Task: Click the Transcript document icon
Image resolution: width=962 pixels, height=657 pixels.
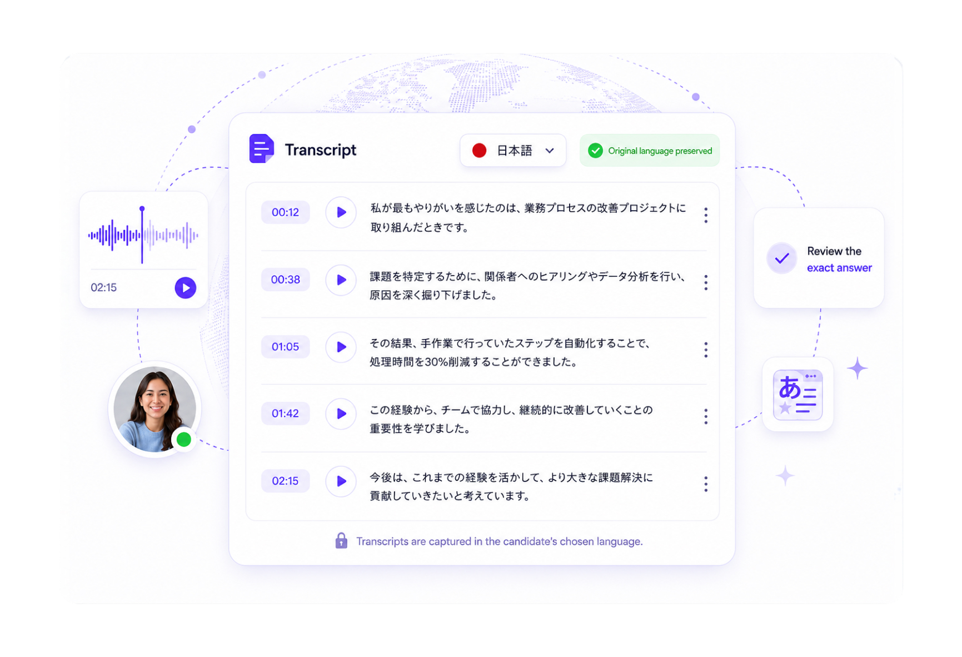Action: point(262,148)
